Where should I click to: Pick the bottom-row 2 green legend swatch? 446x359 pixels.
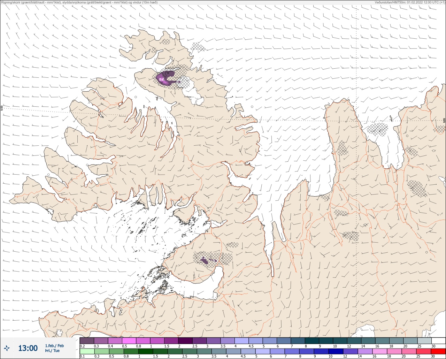[175, 351]
